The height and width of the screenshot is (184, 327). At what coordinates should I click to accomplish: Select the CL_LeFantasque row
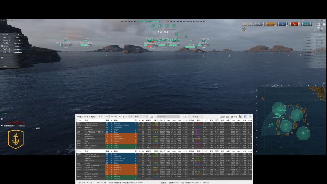pos(164,125)
